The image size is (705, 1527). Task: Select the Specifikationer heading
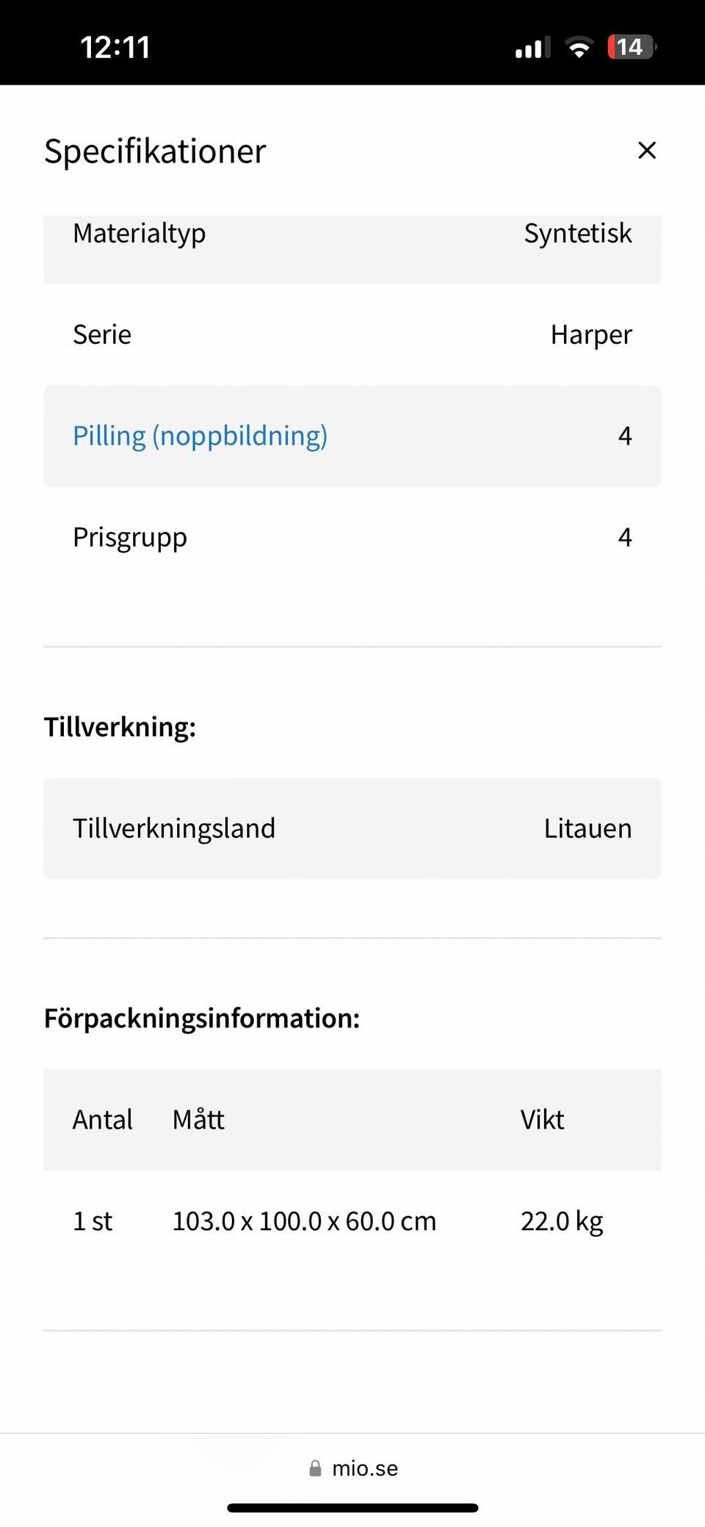pos(155,151)
